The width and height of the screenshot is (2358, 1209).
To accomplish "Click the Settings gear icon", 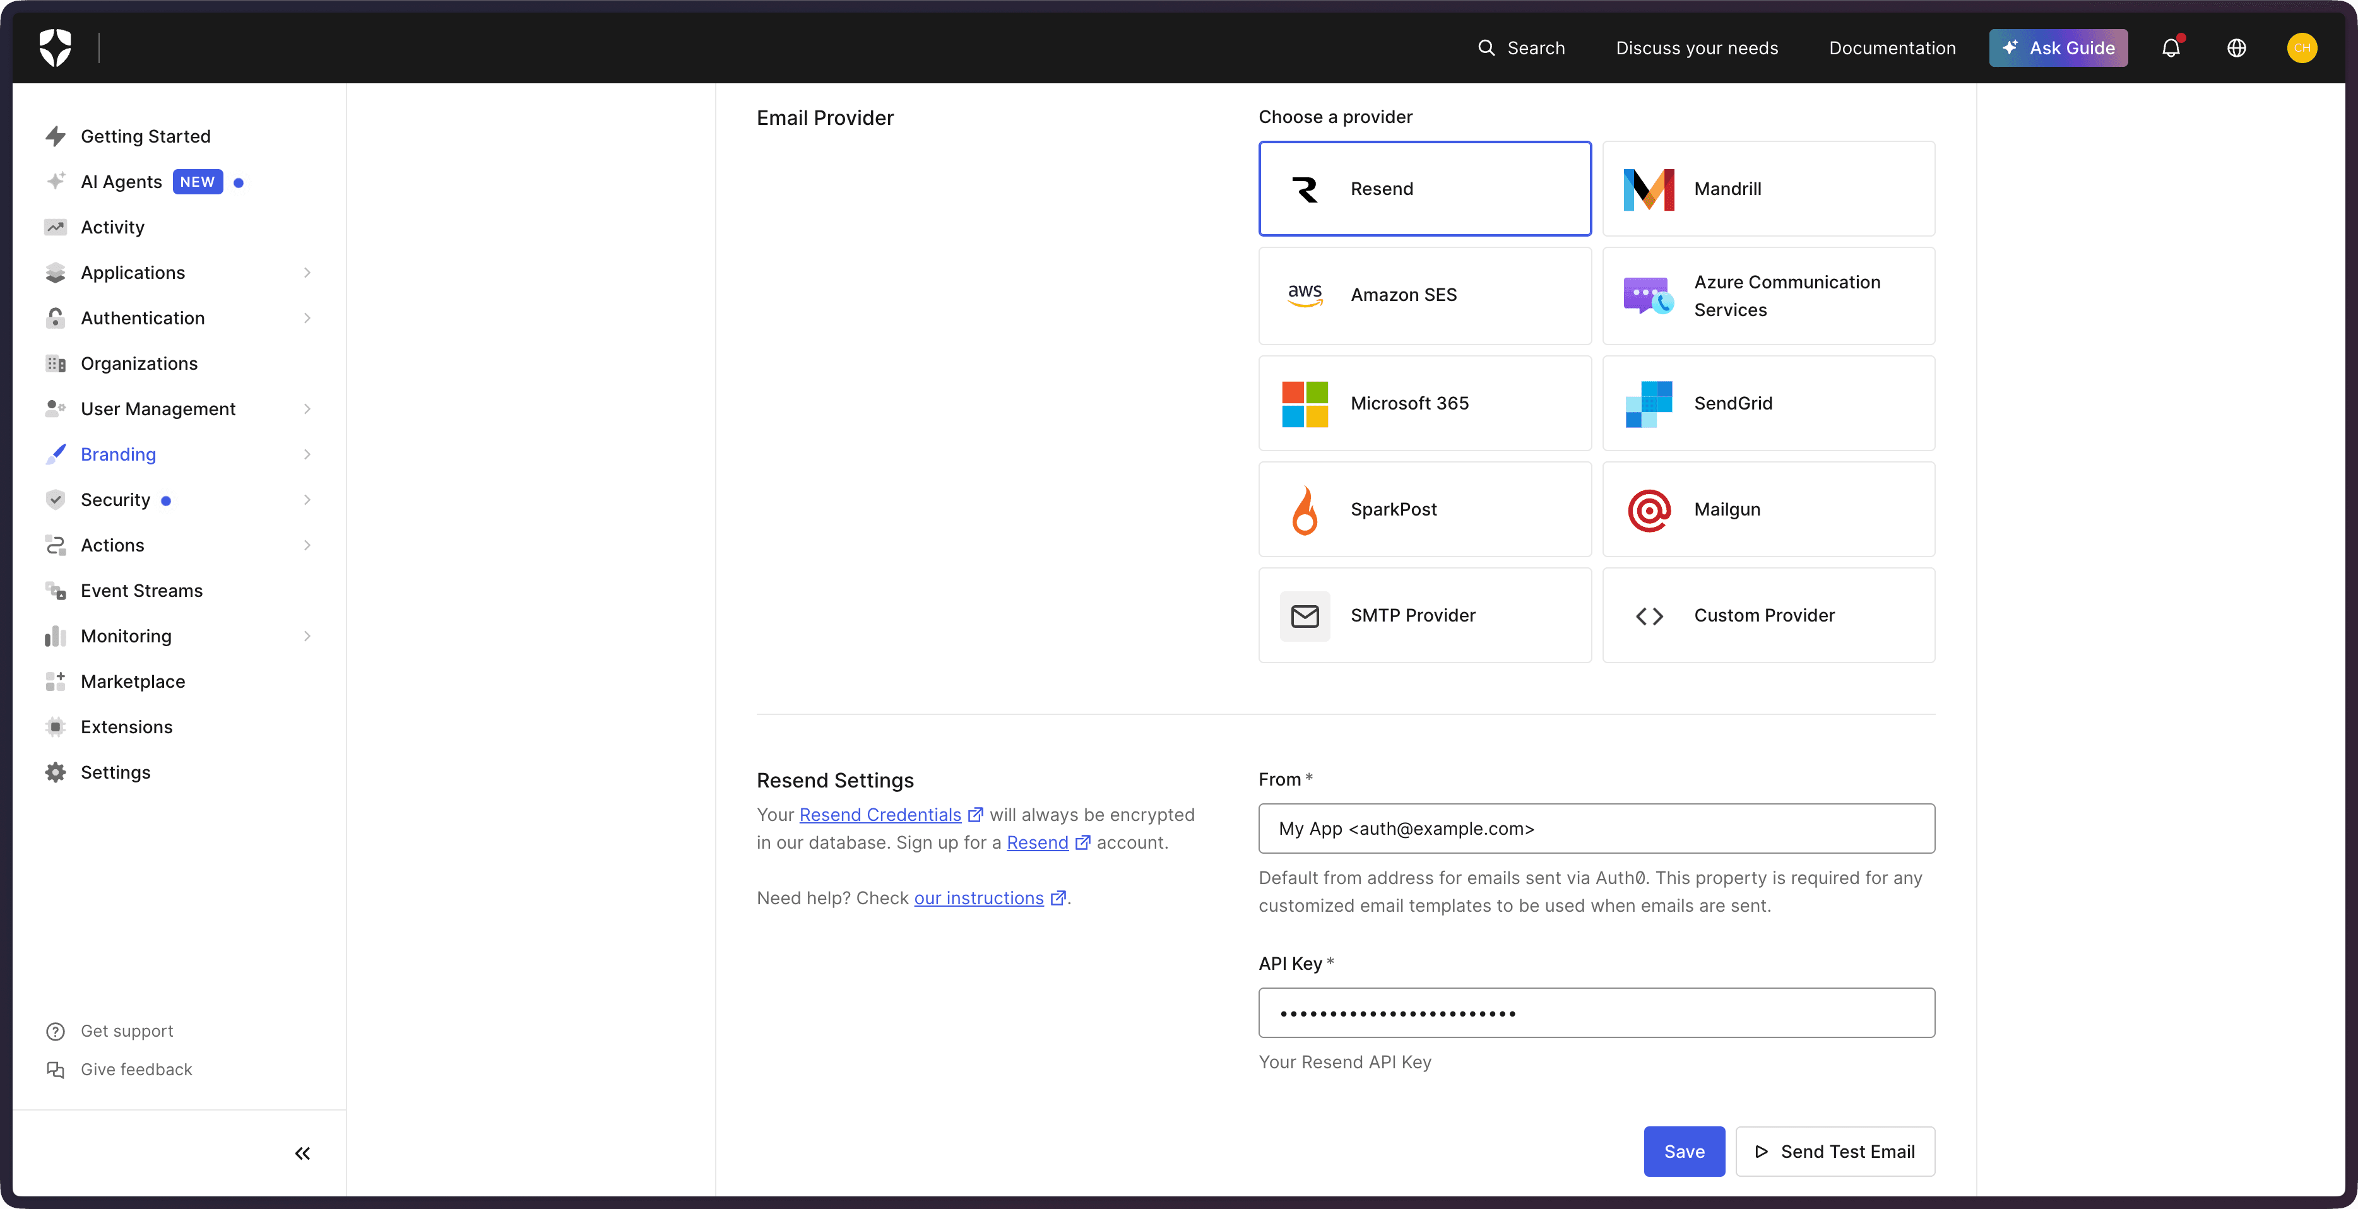I will (x=56, y=772).
